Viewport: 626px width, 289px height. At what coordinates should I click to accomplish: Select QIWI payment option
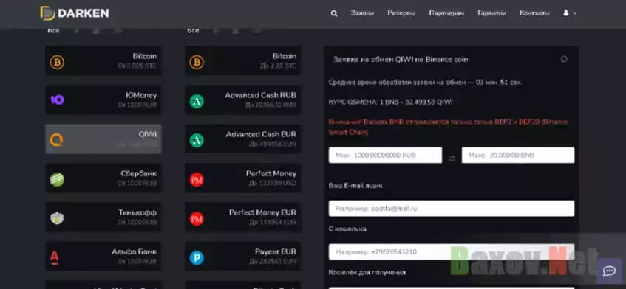(103, 139)
